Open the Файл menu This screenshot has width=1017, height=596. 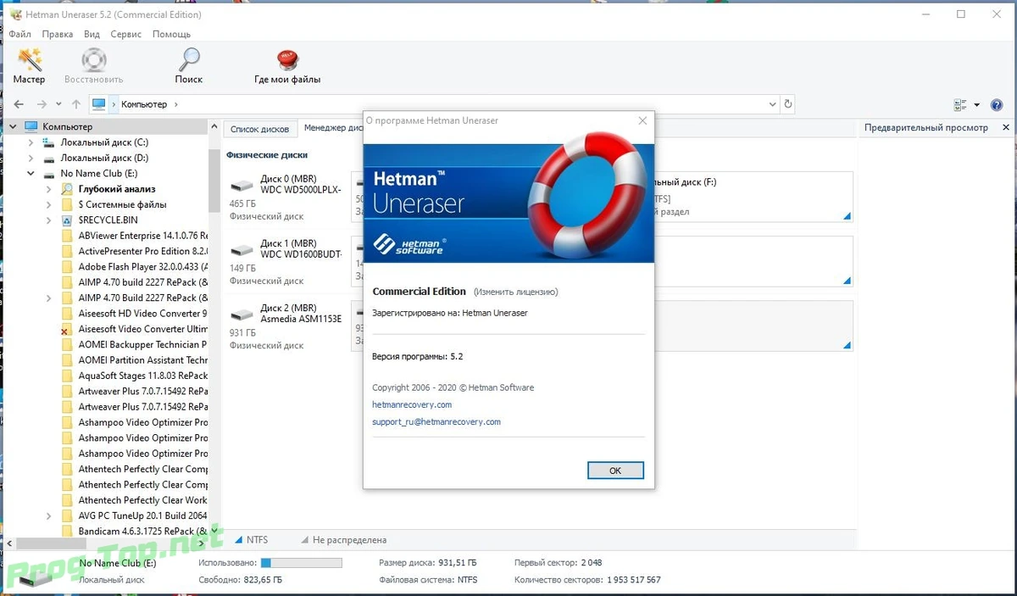pyautogui.click(x=20, y=34)
